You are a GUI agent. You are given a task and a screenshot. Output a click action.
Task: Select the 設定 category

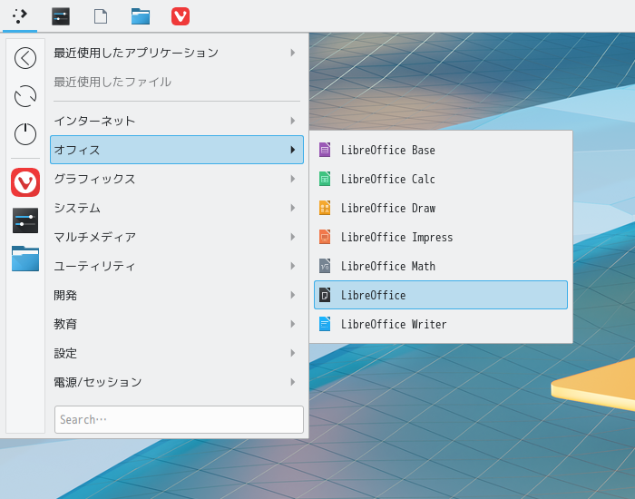point(177,353)
